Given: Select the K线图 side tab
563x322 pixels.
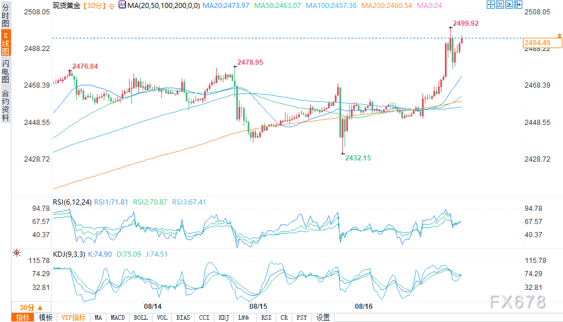Looking at the screenshot, I should [x=6, y=43].
